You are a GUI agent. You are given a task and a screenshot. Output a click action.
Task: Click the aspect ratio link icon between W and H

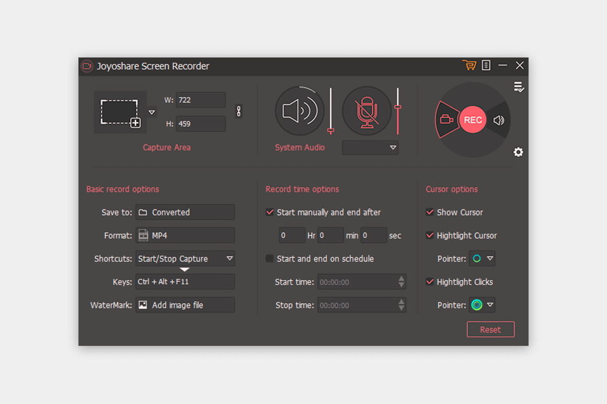[239, 111]
